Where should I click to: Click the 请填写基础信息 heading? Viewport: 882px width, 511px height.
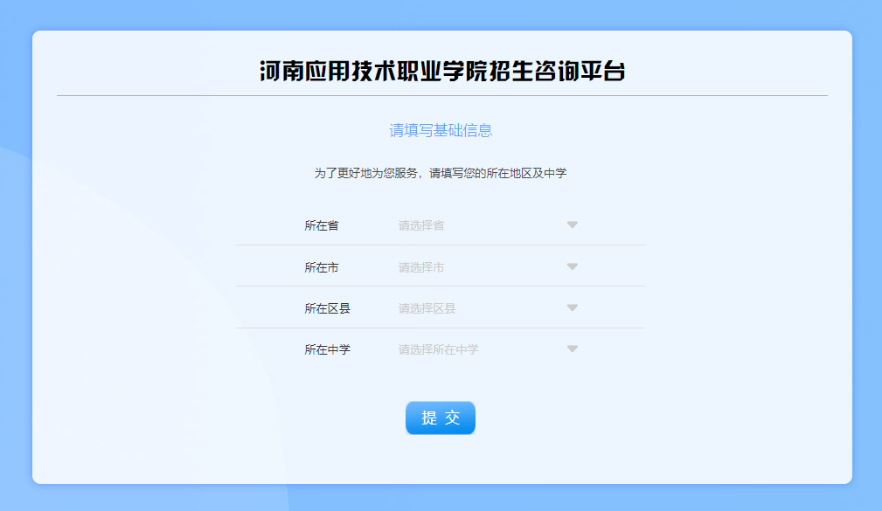point(441,130)
